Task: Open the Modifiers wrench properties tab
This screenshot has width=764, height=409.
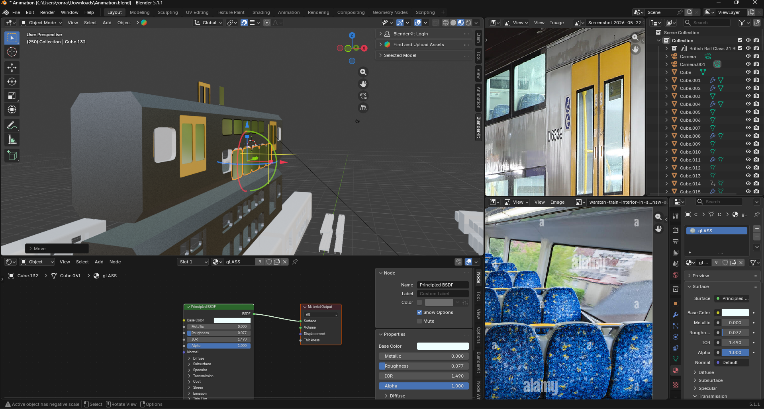Action: pos(676,315)
